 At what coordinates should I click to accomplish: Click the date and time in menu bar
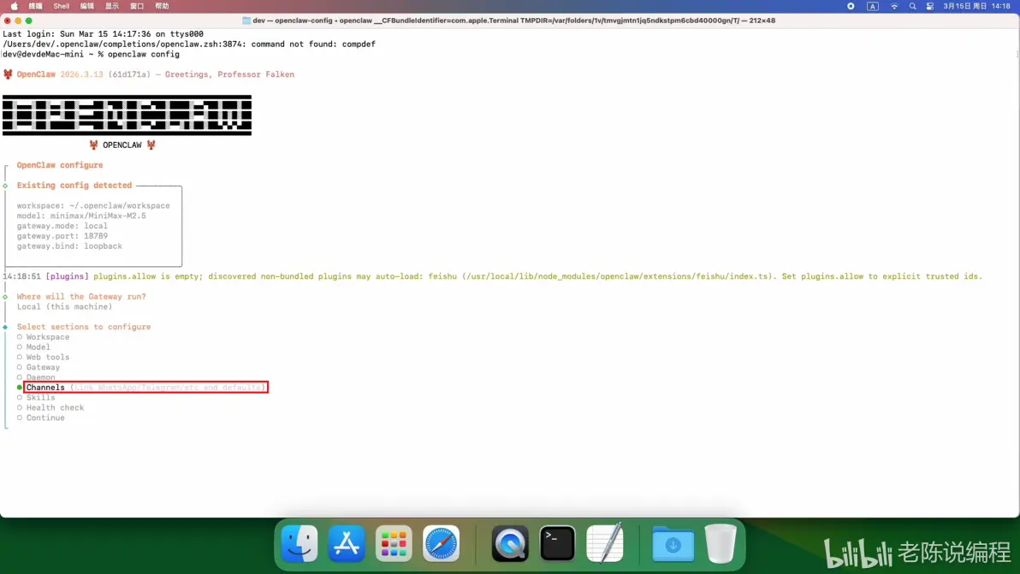point(976,6)
